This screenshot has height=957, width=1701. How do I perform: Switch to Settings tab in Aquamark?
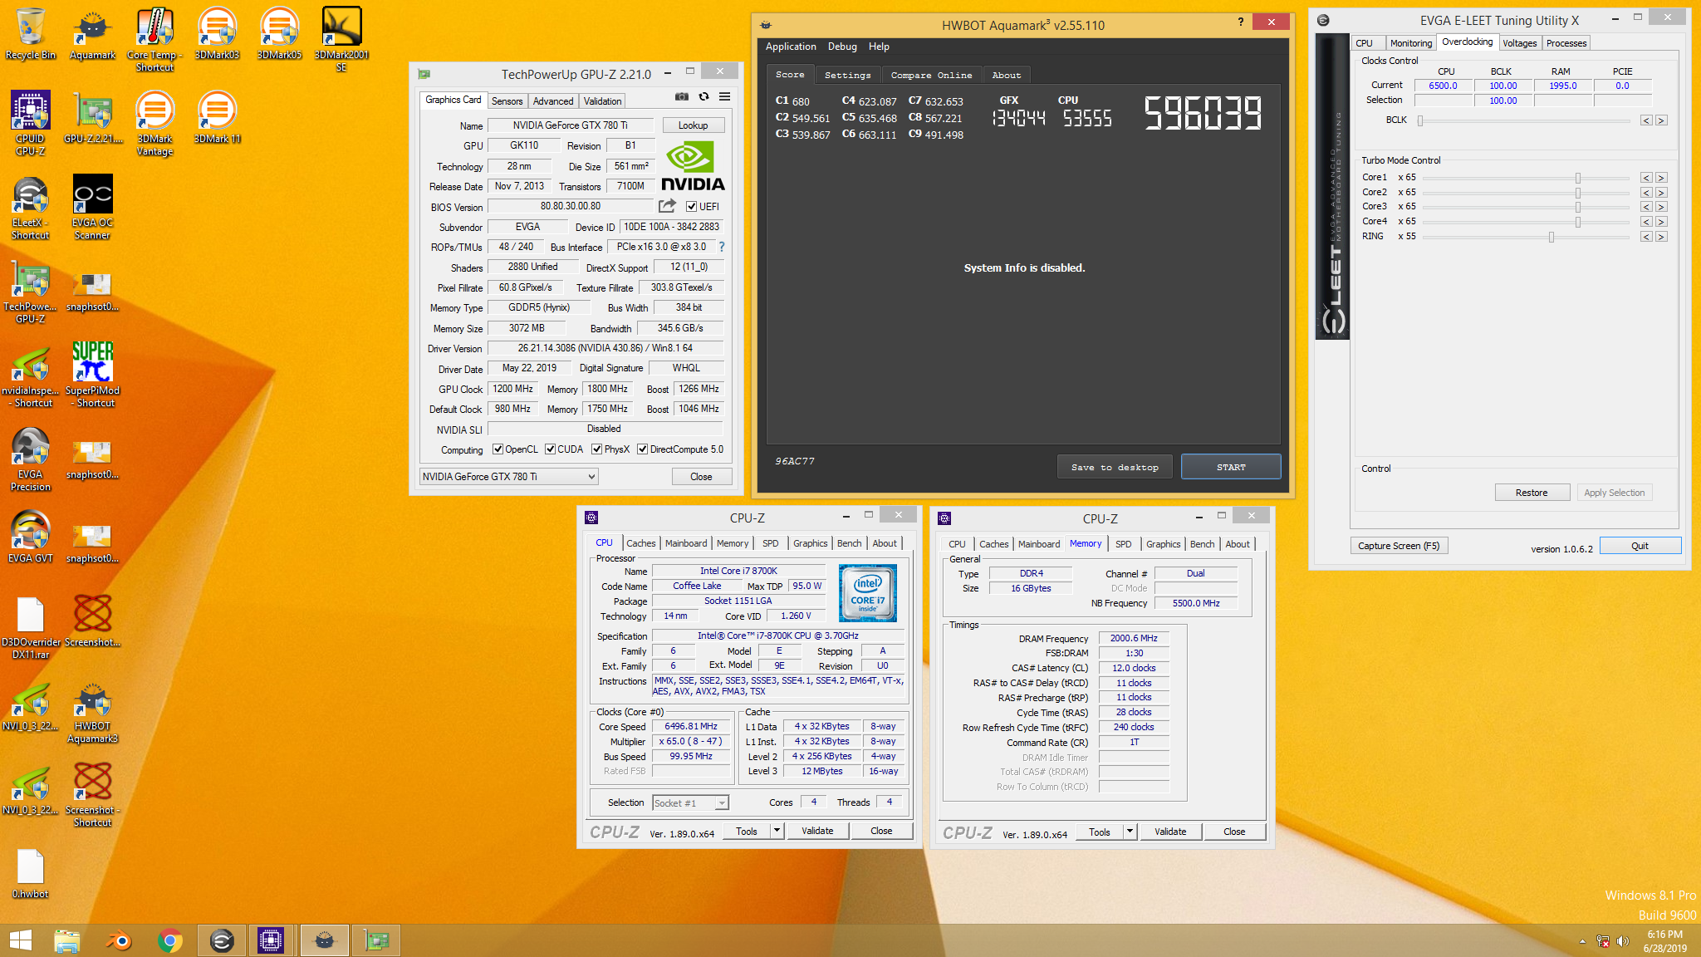pos(847,75)
